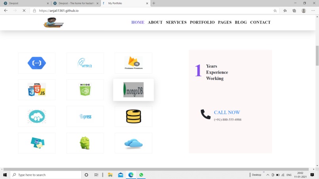Close the first Devpost tab
319x179 pixels.
pos(48,3)
